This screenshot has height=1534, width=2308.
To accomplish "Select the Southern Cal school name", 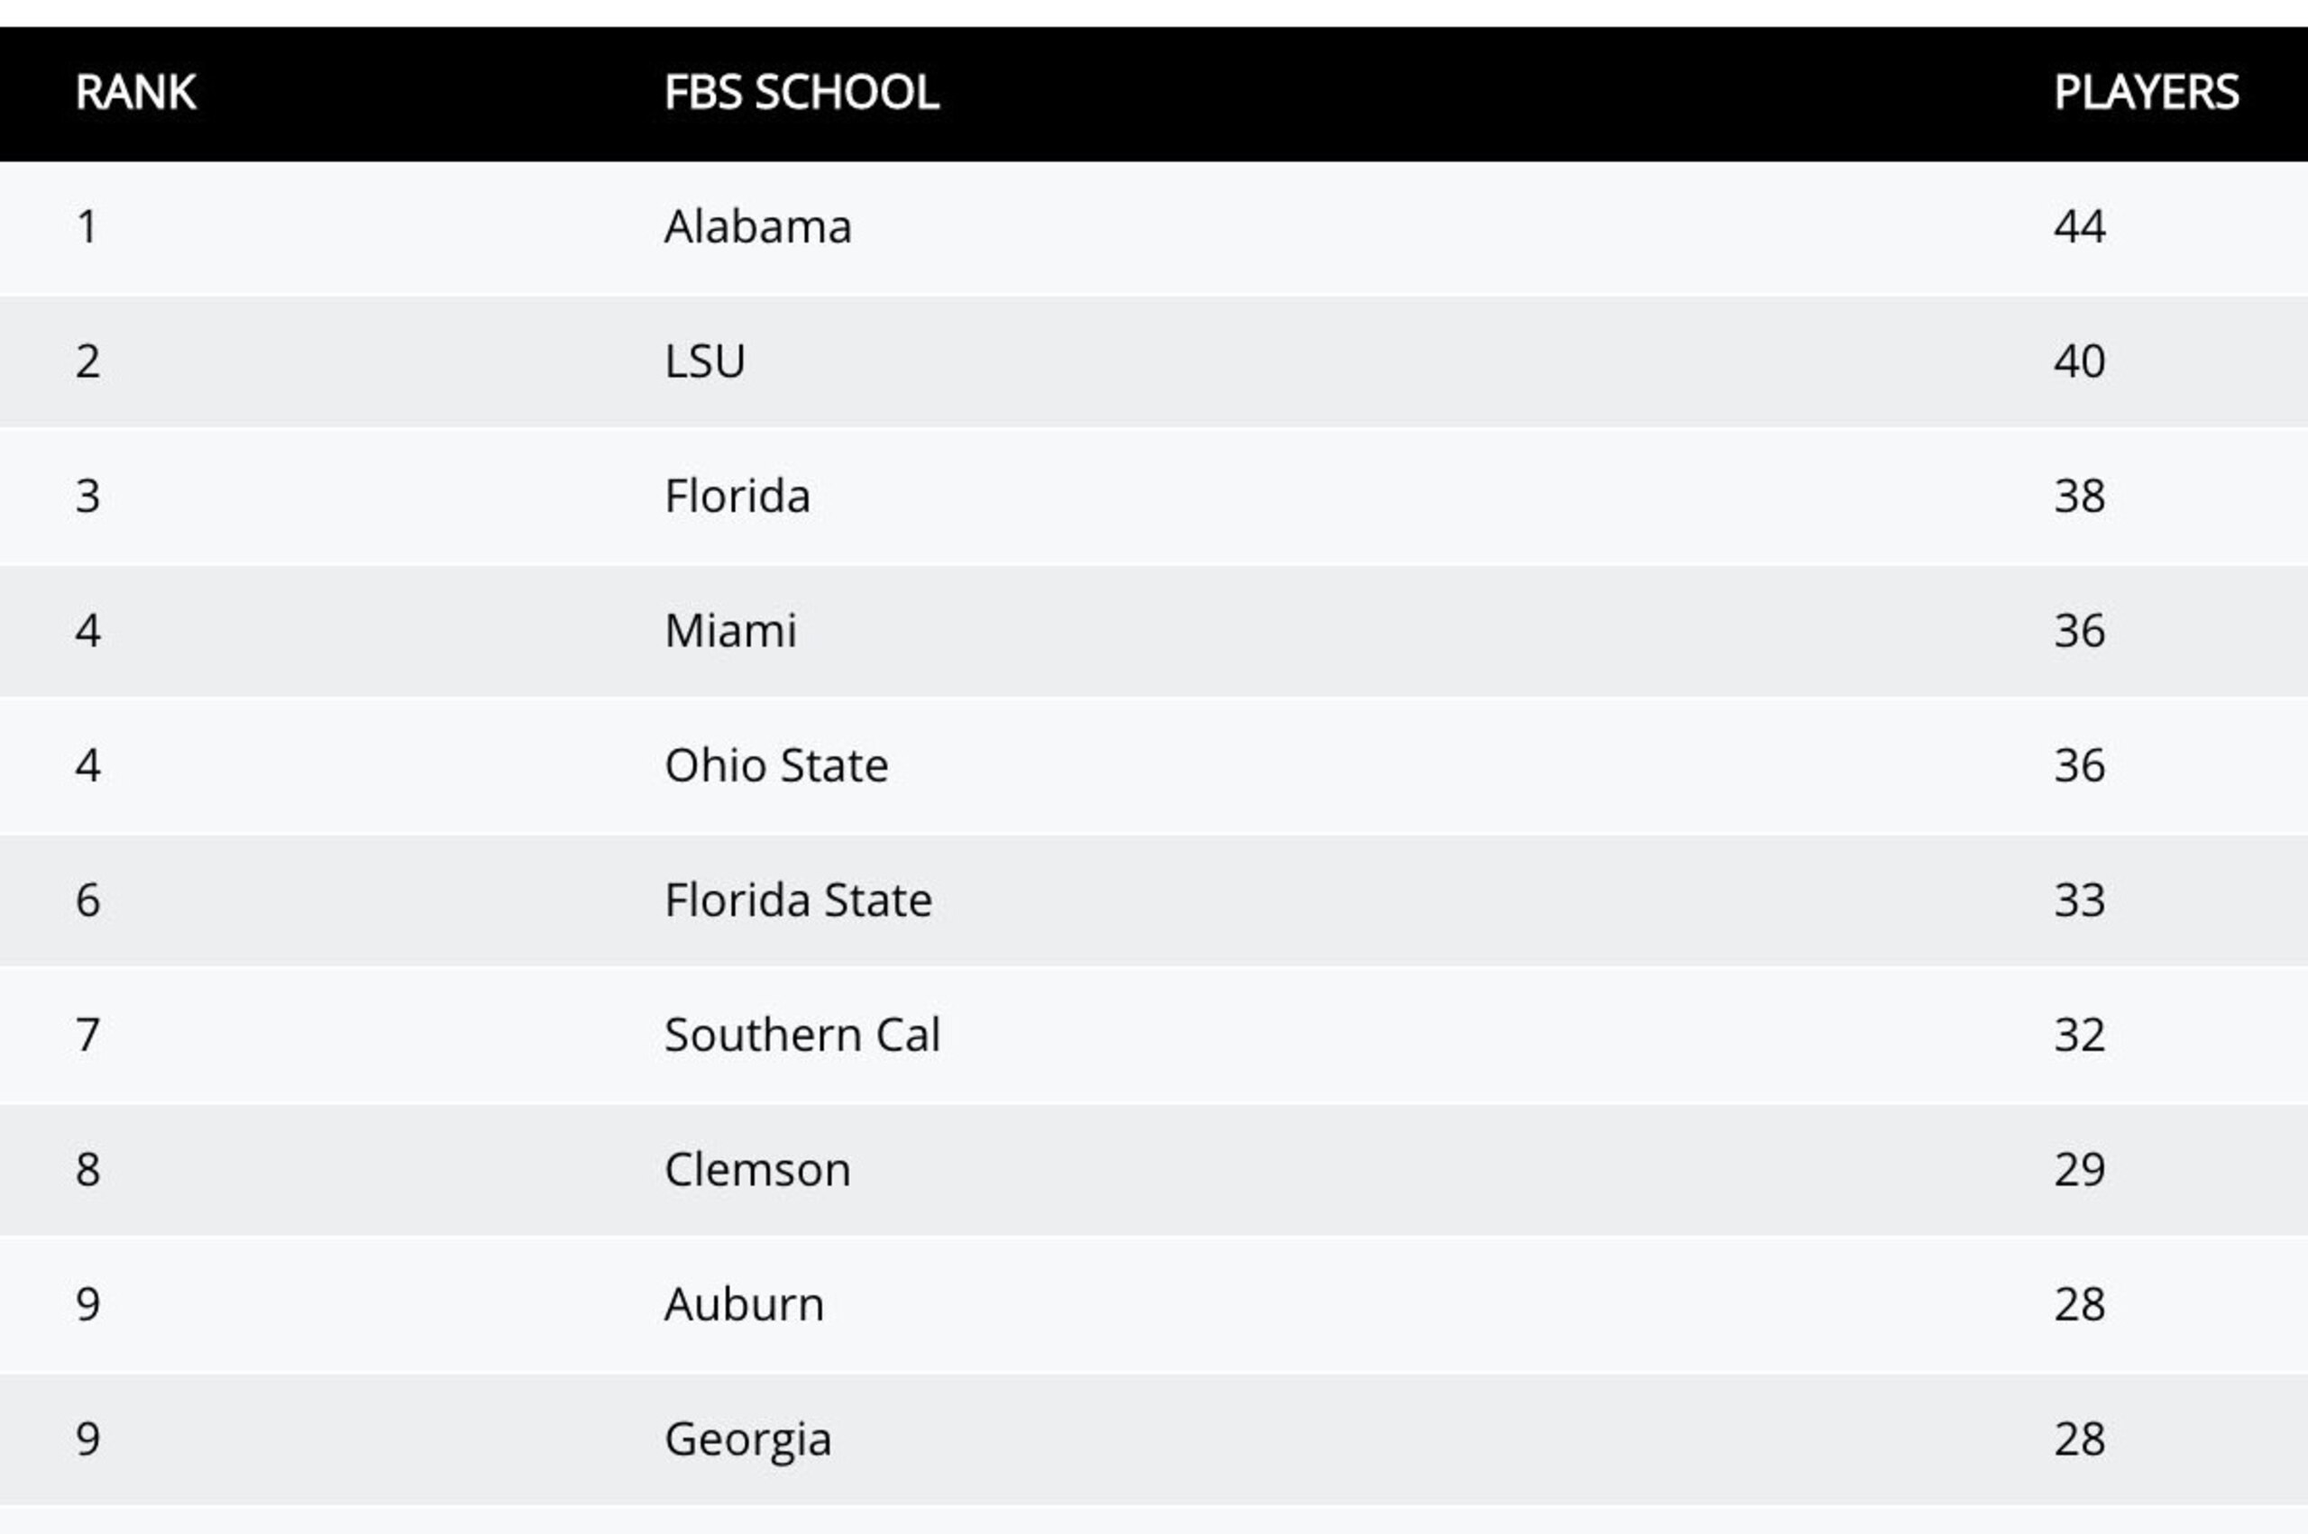I will point(802,1035).
